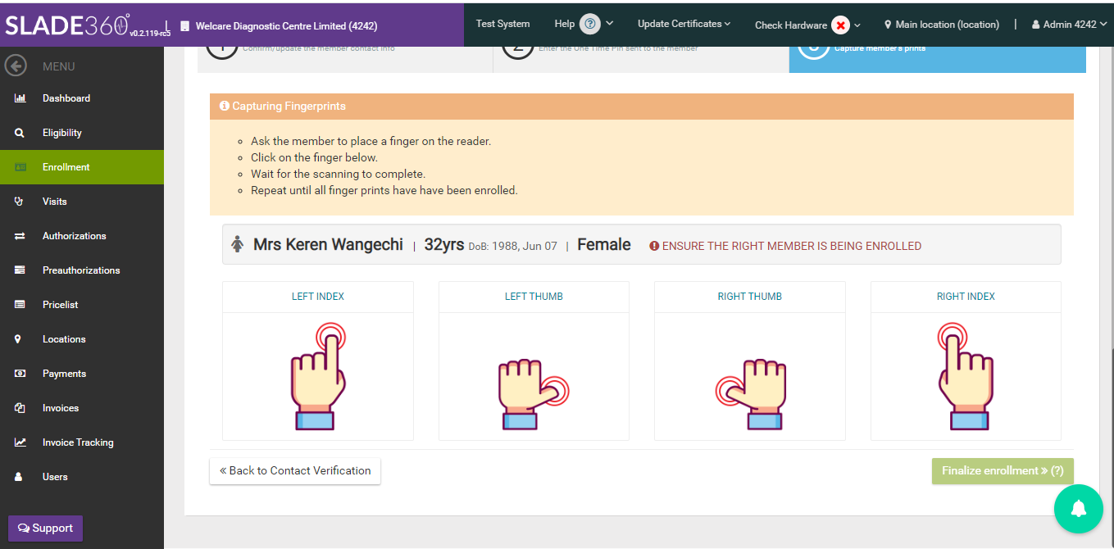The image size is (1114, 549).
Task: Click the Users person icon
Action: [19, 477]
